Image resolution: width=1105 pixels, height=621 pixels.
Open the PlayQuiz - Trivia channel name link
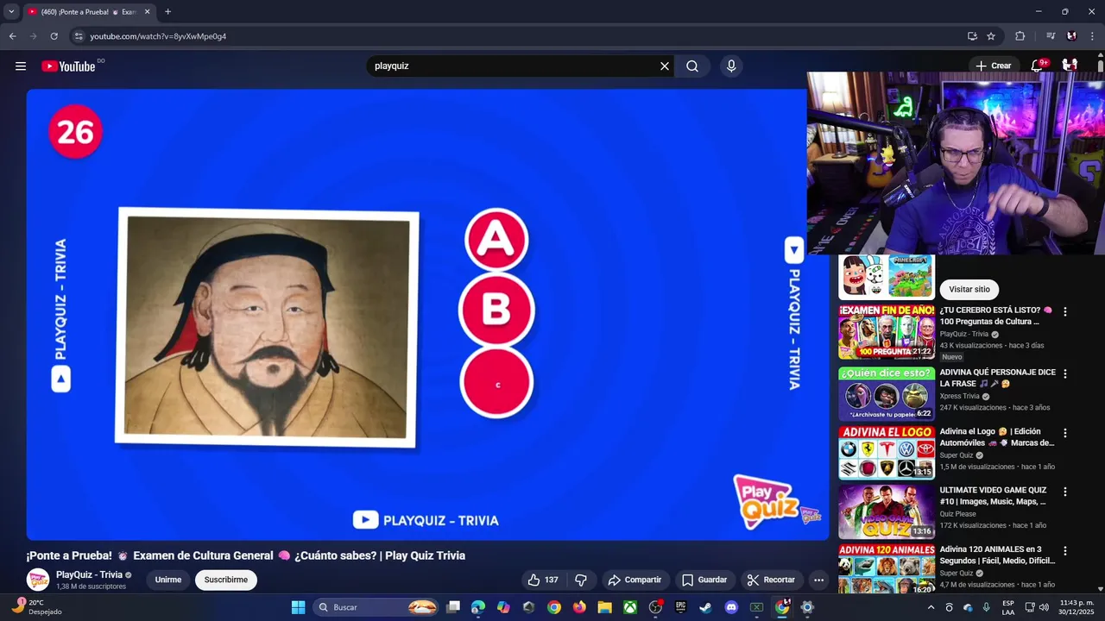(x=89, y=574)
